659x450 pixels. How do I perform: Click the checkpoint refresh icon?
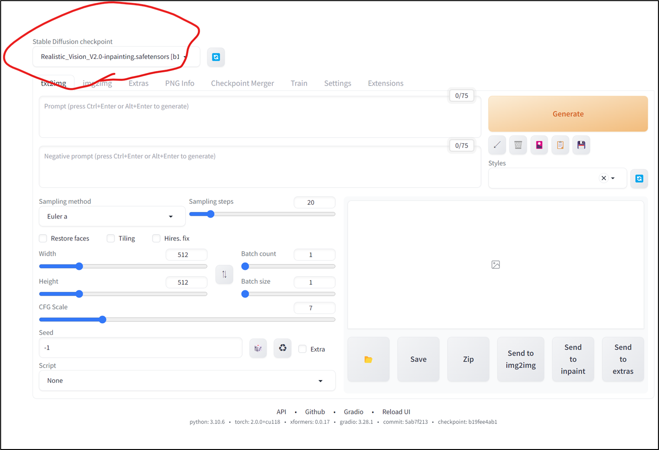tap(216, 57)
